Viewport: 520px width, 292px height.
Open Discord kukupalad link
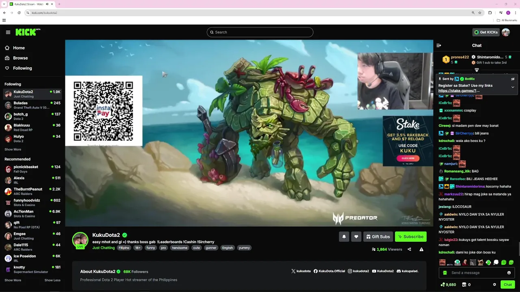407,271
